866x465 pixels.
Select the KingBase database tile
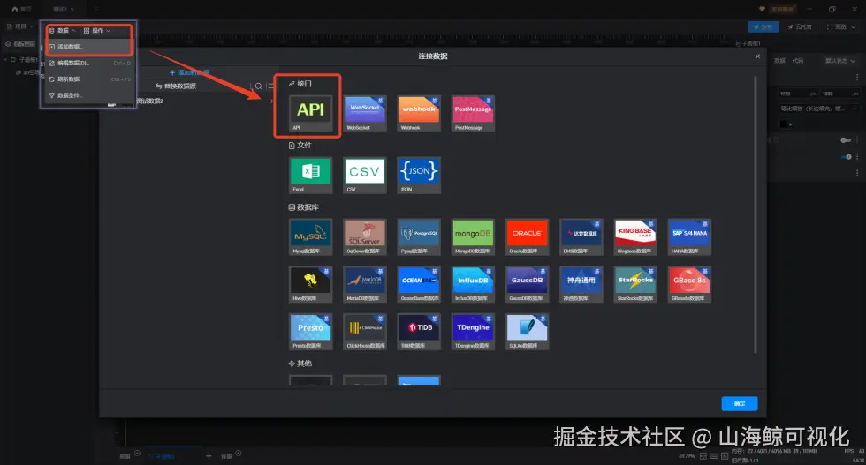(x=635, y=237)
